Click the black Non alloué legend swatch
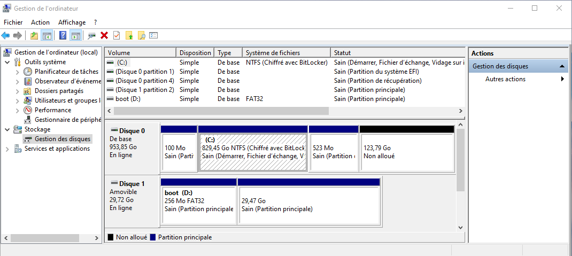The image size is (572, 256). [111, 237]
